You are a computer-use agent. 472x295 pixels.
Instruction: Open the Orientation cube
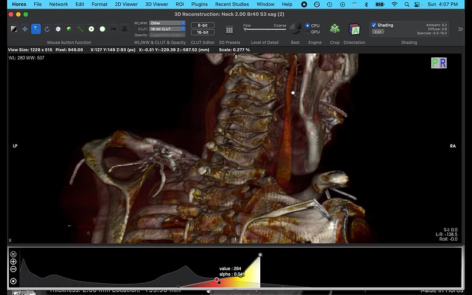click(355, 29)
